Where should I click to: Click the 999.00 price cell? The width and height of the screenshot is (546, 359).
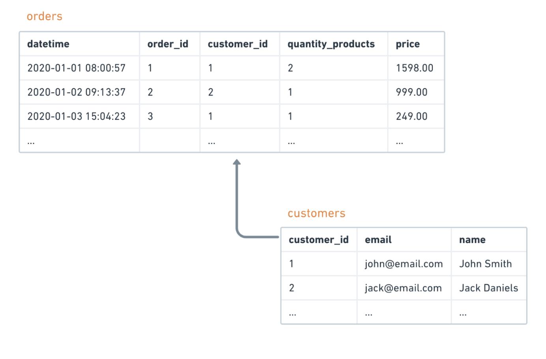pyautogui.click(x=411, y=92)
